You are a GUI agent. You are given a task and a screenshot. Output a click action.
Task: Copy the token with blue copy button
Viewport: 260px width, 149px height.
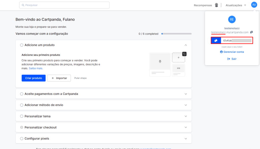pos(216,40)
